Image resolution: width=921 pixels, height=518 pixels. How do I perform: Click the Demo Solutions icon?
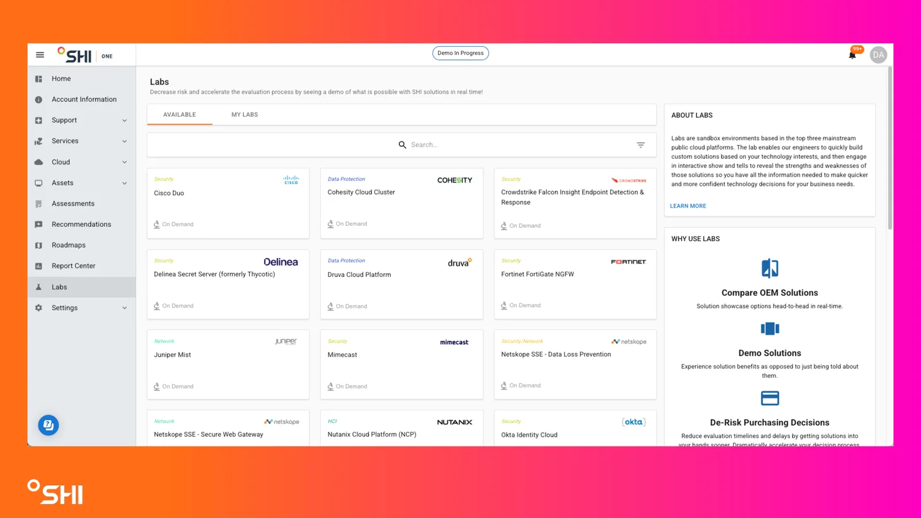coord(770,329)
